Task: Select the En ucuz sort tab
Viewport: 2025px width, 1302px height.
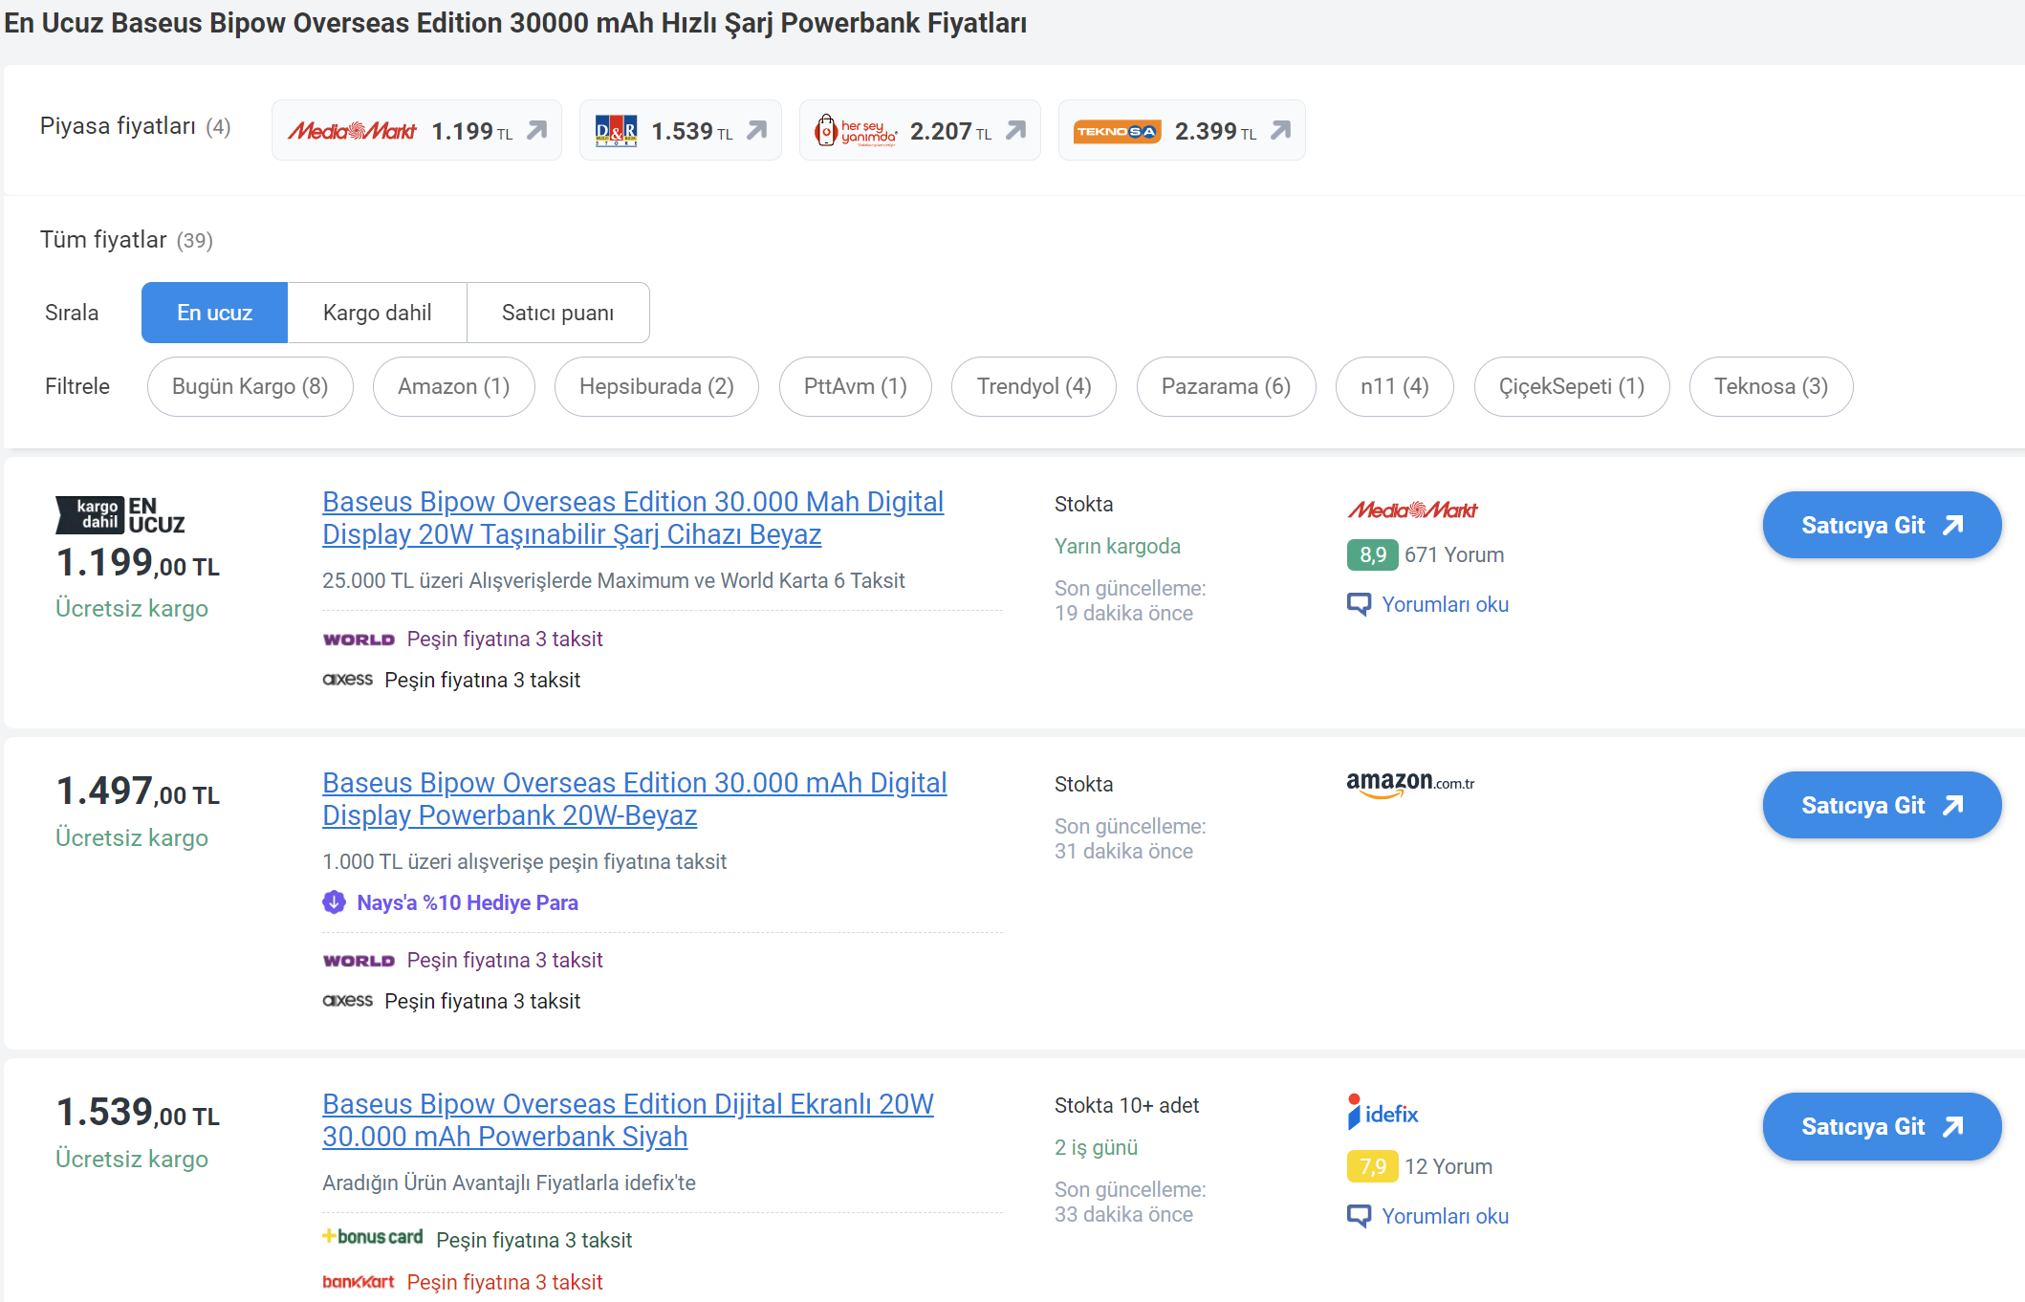Action: pos(214,313)
